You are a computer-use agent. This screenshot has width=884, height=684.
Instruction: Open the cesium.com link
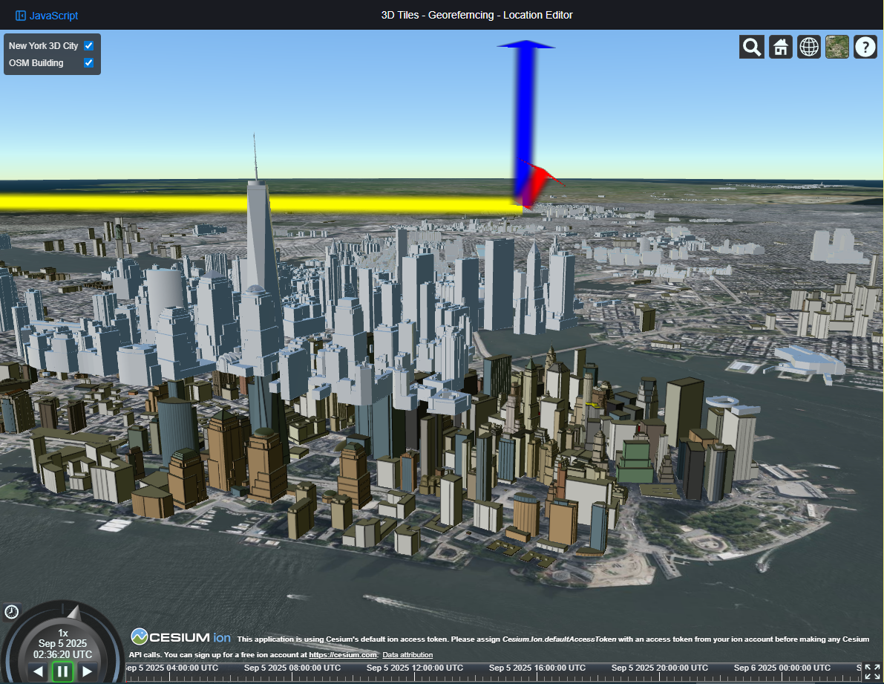[343, 655]
